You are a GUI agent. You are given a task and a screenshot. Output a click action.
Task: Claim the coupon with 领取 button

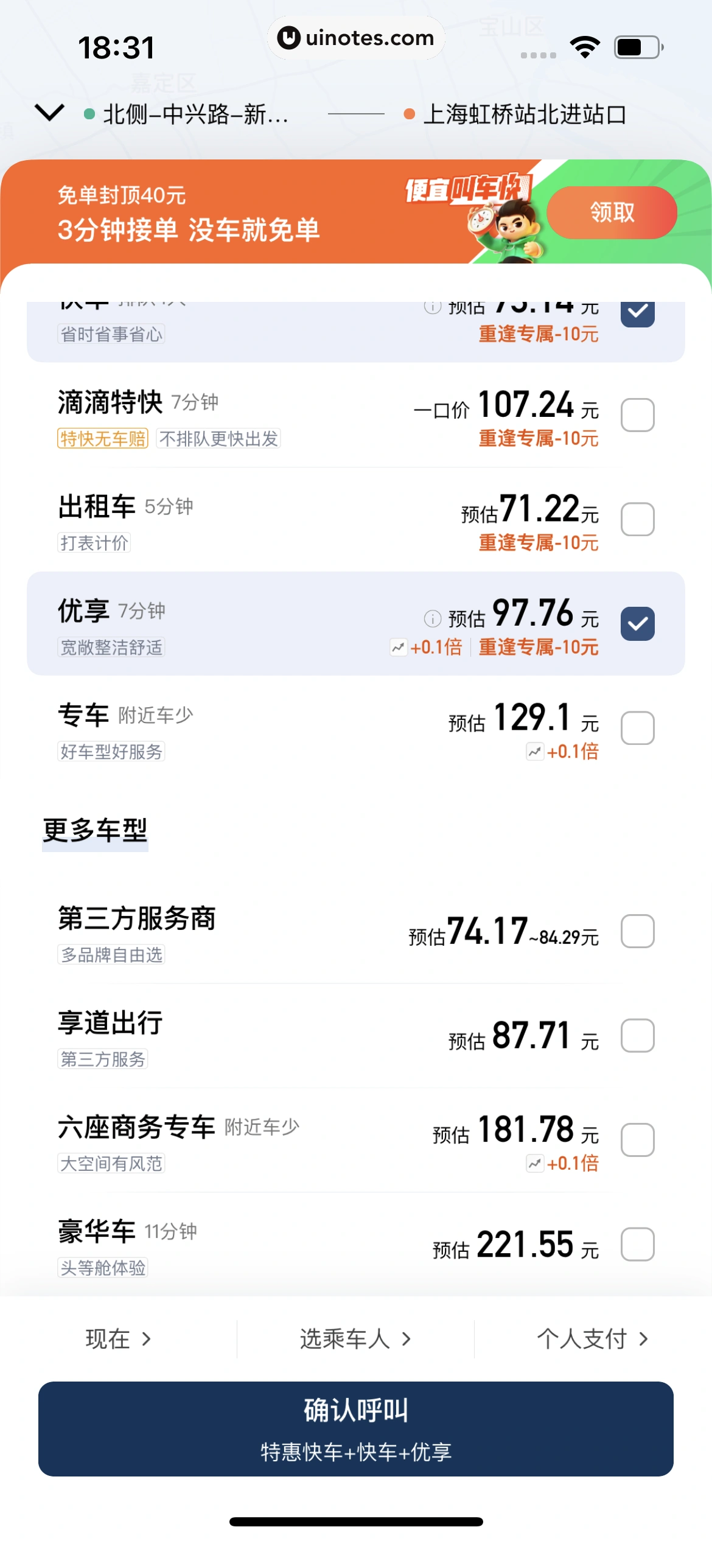click(612, 212)
